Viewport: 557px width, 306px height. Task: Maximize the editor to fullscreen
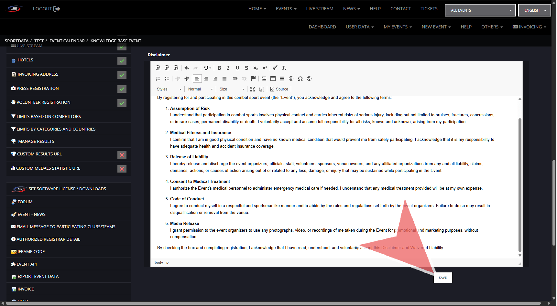point(253,89)
